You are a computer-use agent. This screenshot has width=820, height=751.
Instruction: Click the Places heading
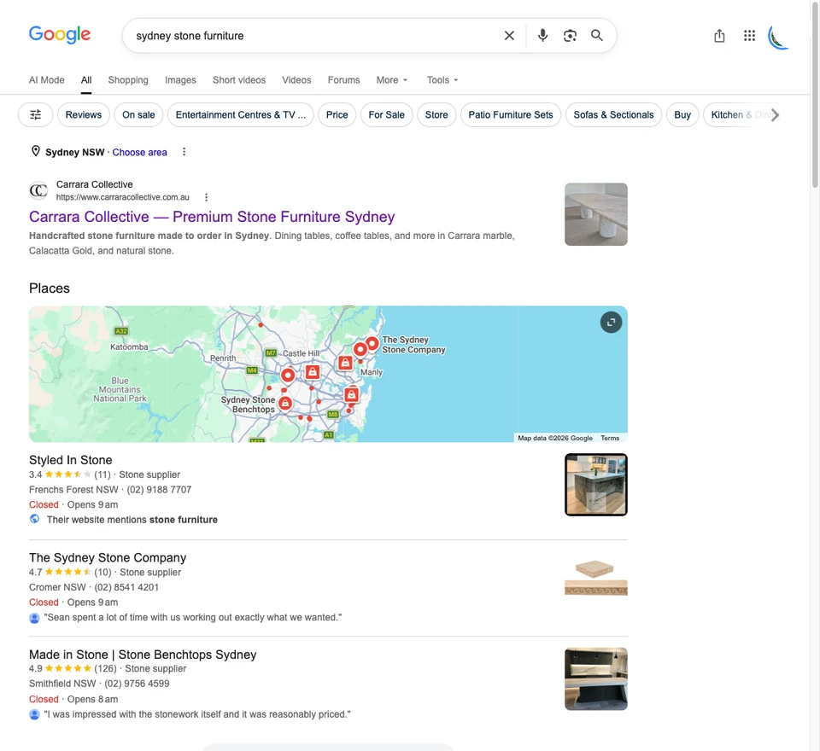click(x=50, y=288)
